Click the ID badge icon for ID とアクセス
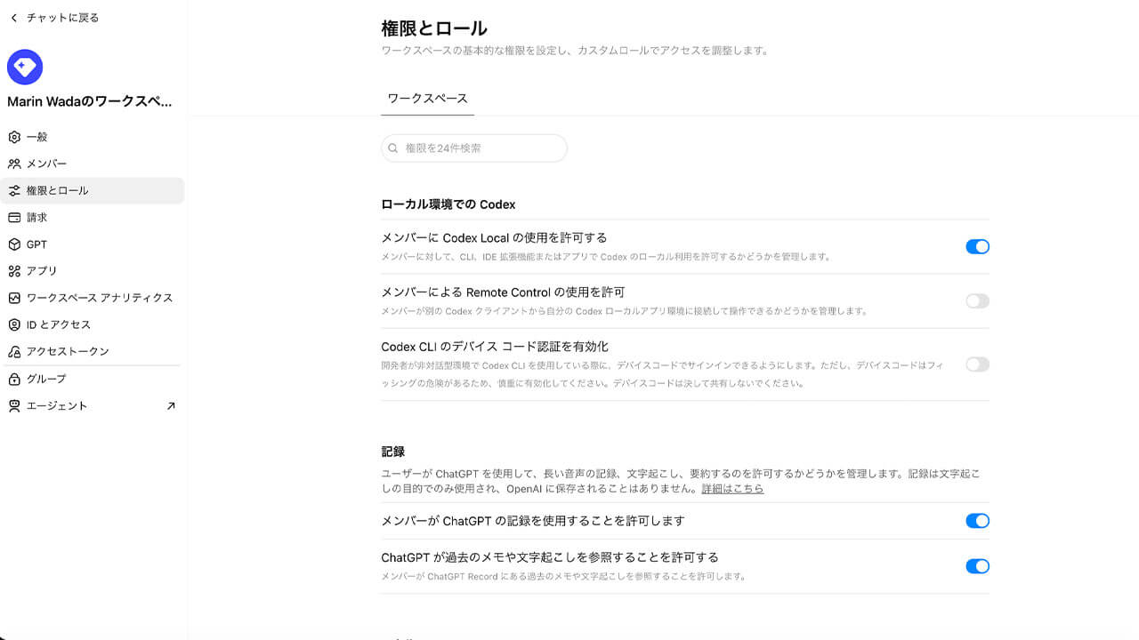Screen dimensions: 1139x640 (x=14, y=324)
